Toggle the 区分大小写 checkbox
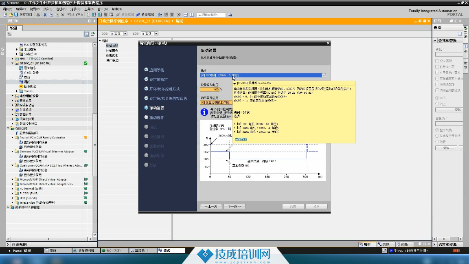469x264 pixels. pyautogui.click(x=437, y=67)
